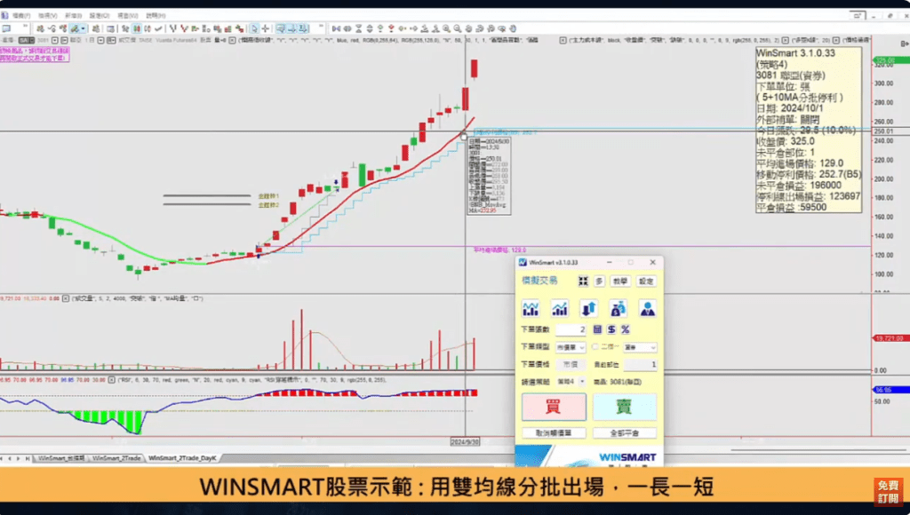Toggle the checkbox next to 下單類型 dropdown
910x515 pixels.
tap(595, 347)
